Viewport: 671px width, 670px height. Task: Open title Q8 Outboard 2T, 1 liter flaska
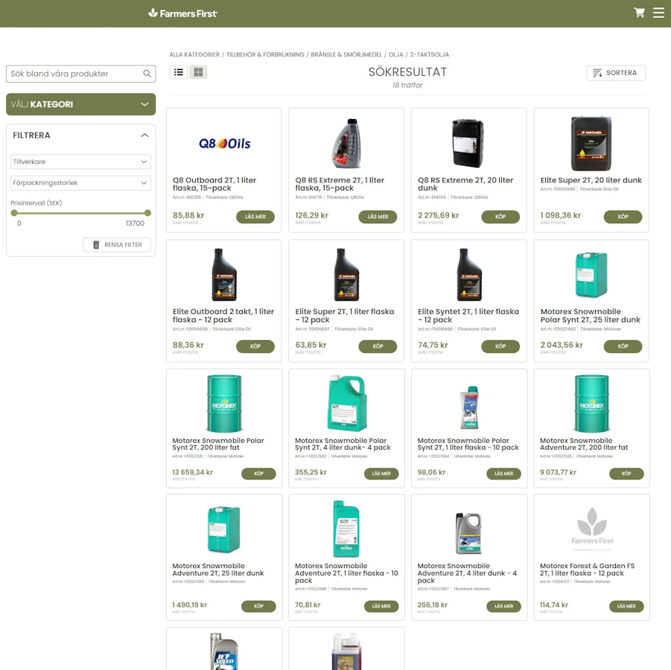(214, 184)
